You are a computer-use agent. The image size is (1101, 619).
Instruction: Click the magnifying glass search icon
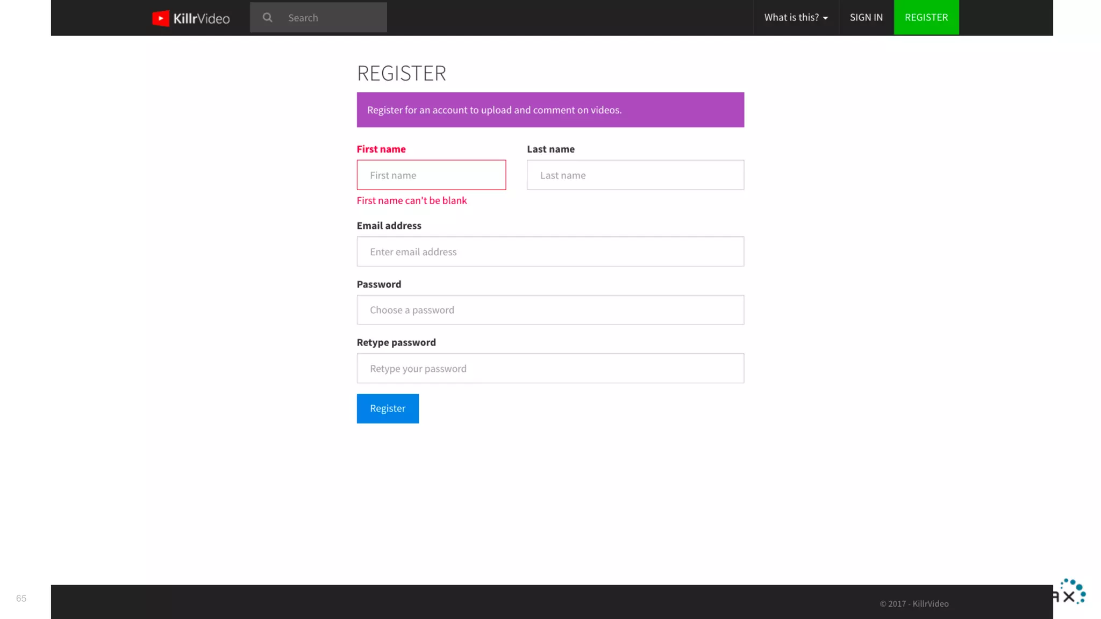pos(267,18)
